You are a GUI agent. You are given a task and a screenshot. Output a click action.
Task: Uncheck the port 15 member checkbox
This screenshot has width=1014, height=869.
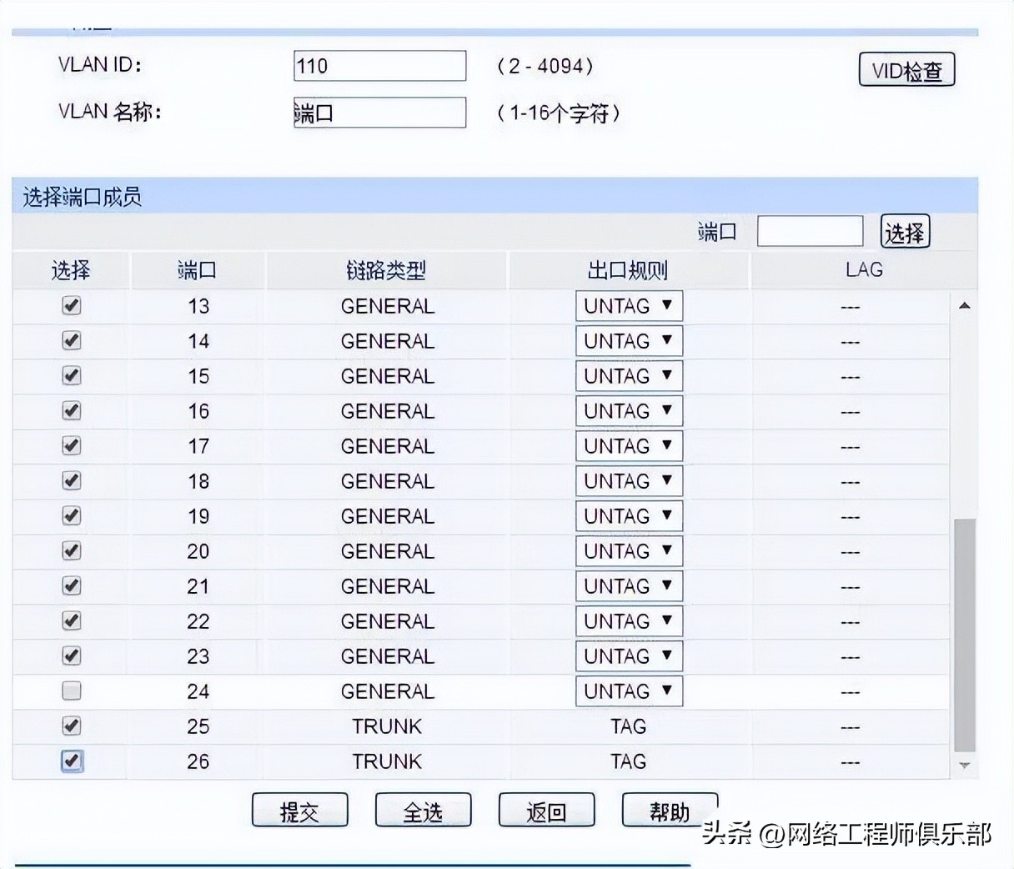[71, 375]
